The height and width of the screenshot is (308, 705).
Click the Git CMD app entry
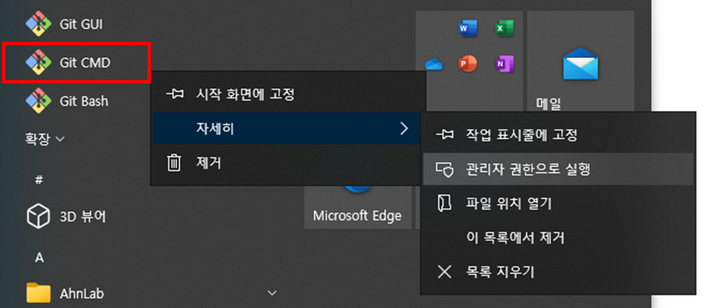[67, 63]
